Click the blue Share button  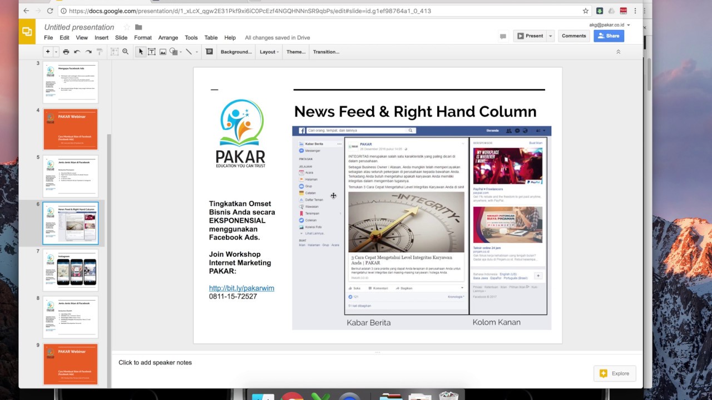609,36
